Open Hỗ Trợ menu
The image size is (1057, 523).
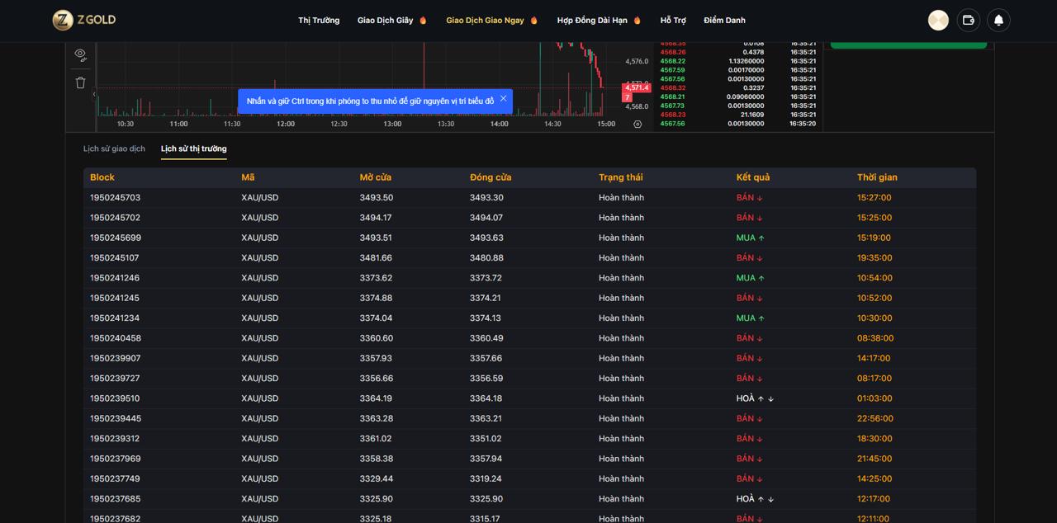pyautogui.click(x=673, y=21)
